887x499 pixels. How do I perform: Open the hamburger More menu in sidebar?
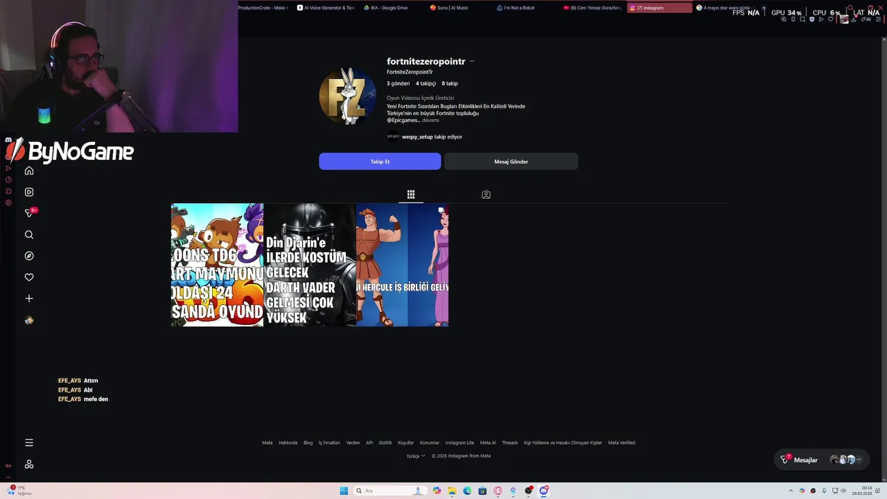pyautogui.click(x=29, y=443)
